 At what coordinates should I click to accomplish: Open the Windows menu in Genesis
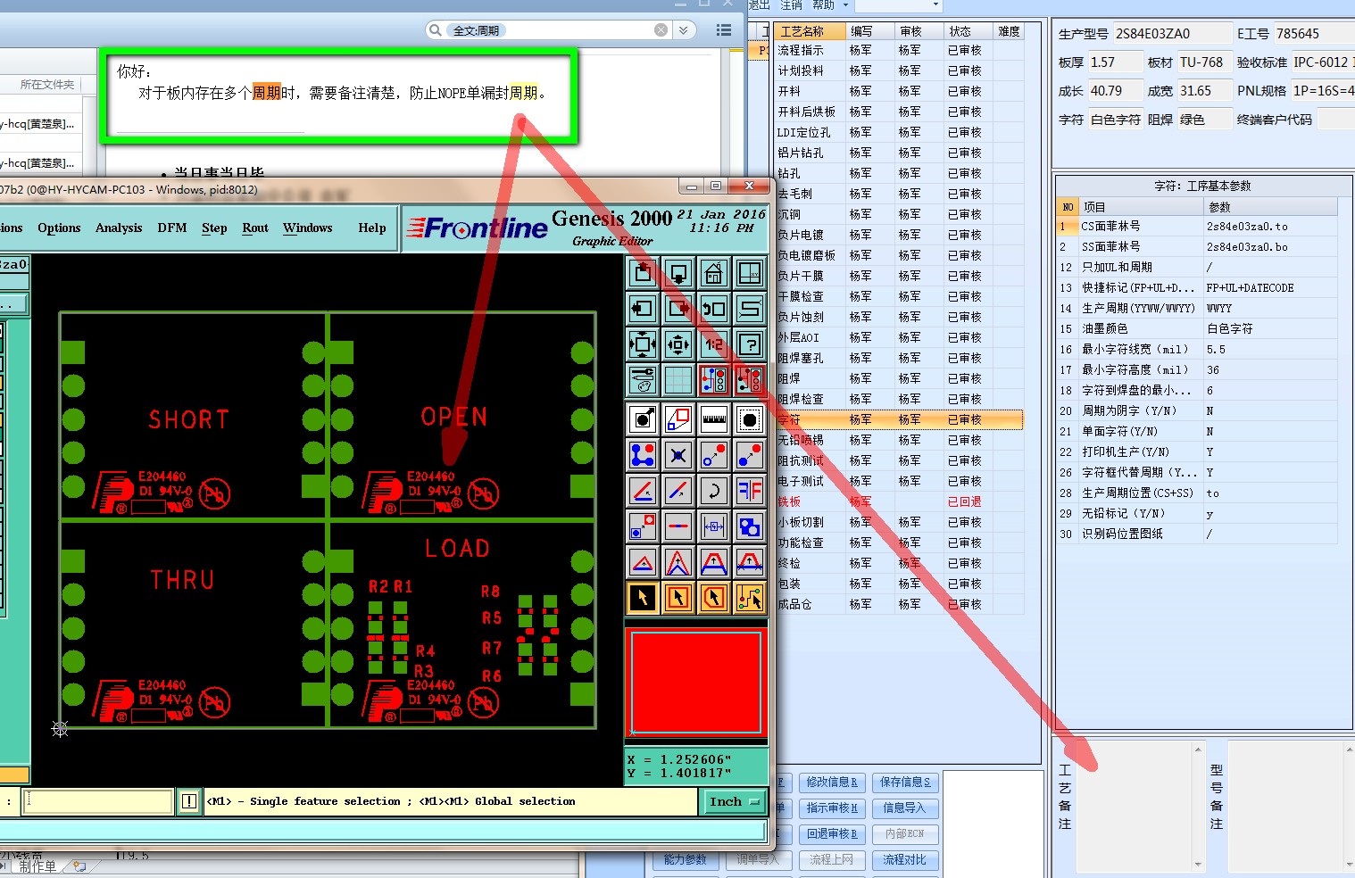pos(308,228)
